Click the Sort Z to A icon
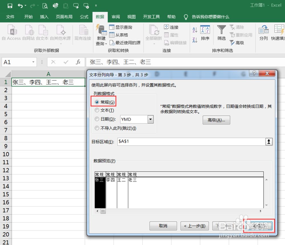285x245 pixels. (x=195, y=40)
